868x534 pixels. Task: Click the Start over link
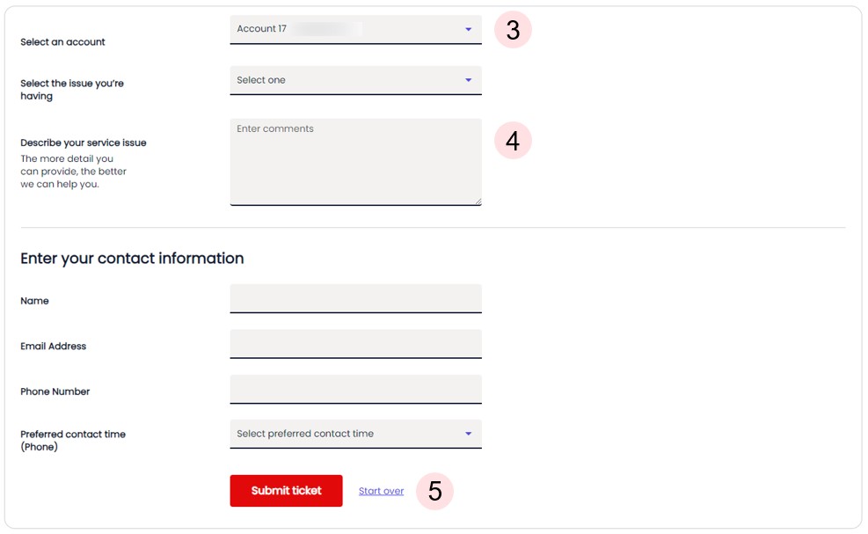pos(381,491)
